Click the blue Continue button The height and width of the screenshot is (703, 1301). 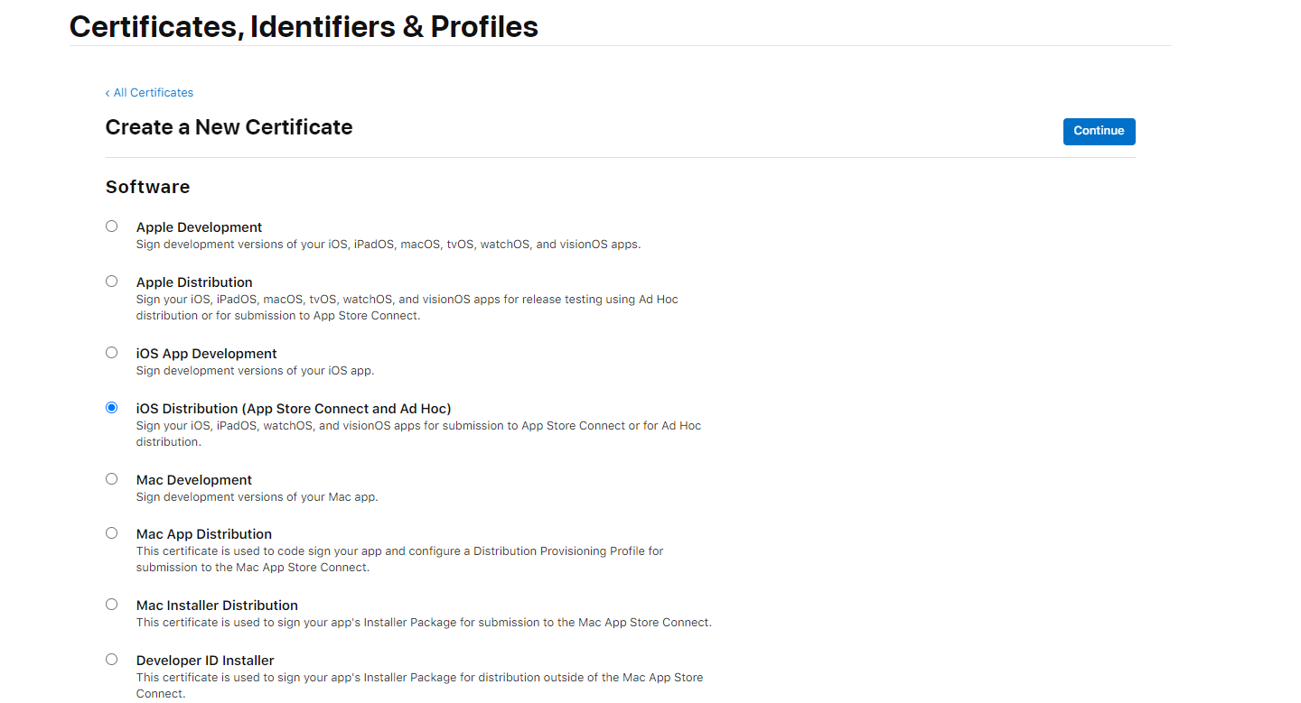(1099, 131)
